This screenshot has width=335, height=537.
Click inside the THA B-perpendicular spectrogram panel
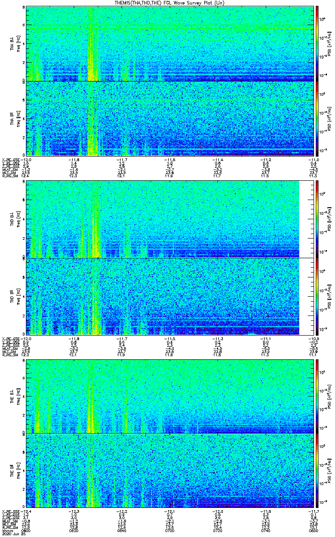click(170, 43)
